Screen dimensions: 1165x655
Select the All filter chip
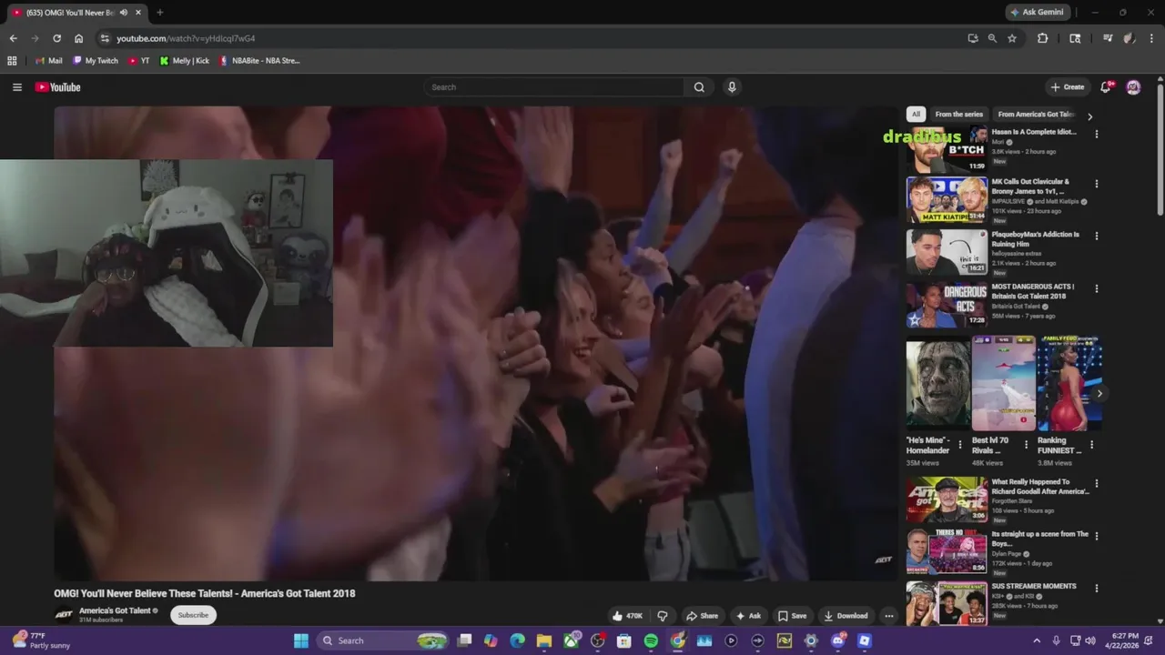point(916,114)
